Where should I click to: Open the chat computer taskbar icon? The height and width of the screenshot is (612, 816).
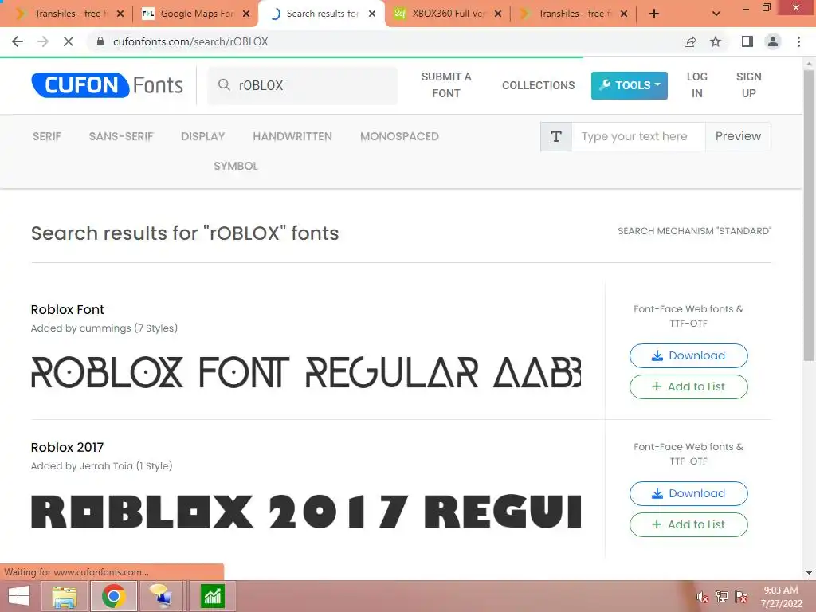(x=161, y=596)
